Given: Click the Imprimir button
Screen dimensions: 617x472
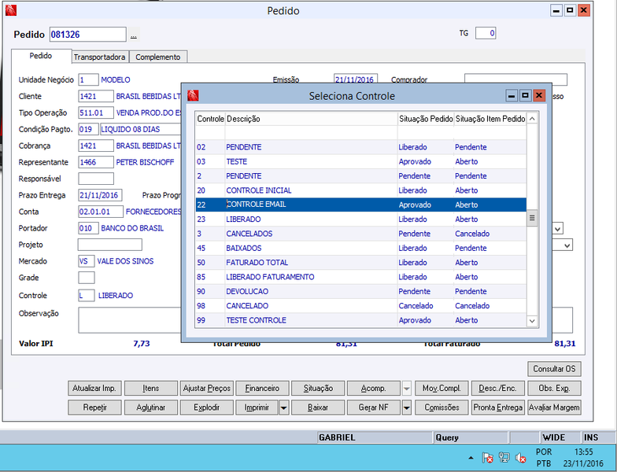Looking at the screenshot, I should [x=257, y=407].
